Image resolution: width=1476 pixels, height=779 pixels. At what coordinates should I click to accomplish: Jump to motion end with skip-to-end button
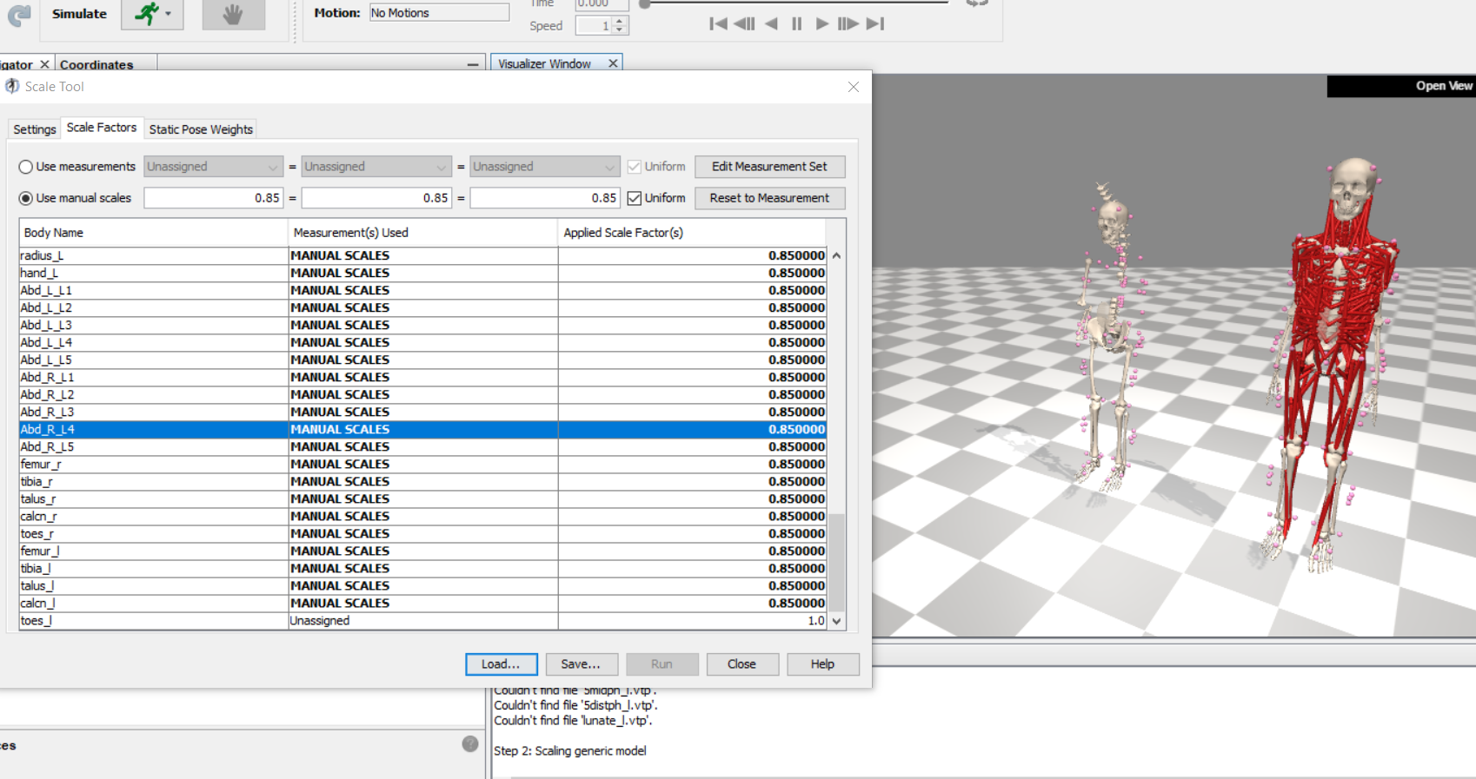click(x=875, y=24)
